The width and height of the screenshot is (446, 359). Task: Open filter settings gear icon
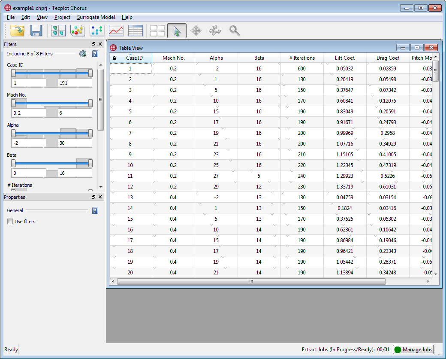83,54
